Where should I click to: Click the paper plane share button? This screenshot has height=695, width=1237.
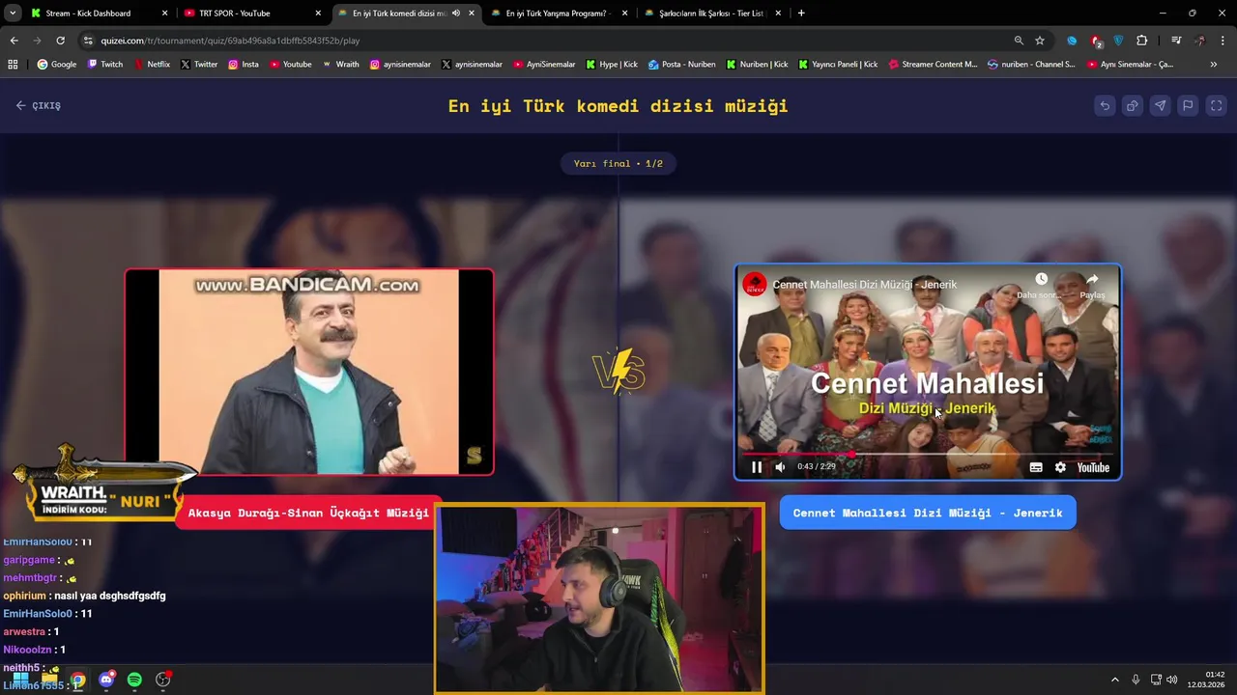[1161, 105]
